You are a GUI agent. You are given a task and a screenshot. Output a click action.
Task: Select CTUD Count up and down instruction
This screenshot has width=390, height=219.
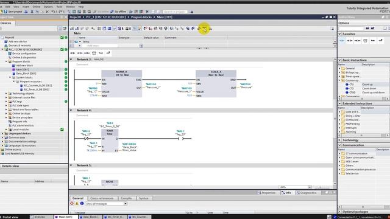(352, 92)
